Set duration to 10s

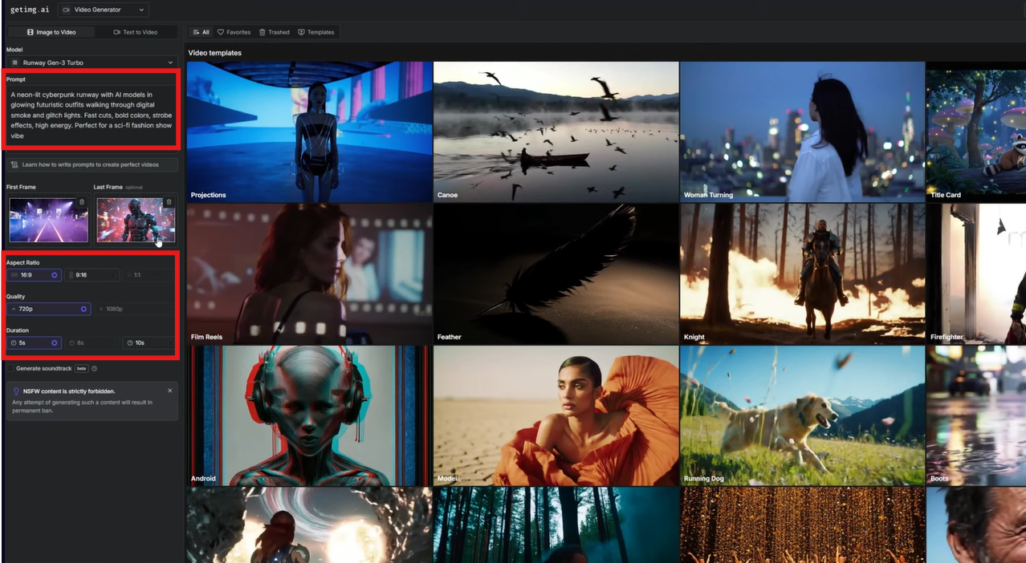(149, 342)
